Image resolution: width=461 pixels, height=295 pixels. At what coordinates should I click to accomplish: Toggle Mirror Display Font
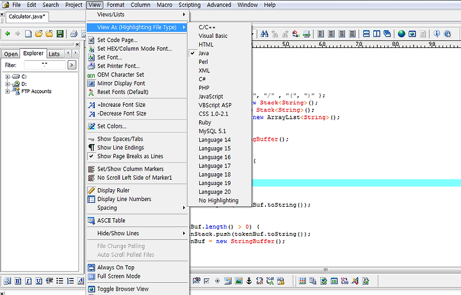click(x=137, y=83)
